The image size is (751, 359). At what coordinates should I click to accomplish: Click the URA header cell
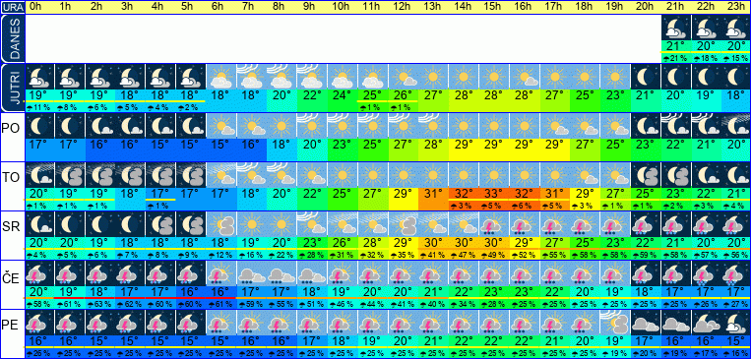point(13,7)
